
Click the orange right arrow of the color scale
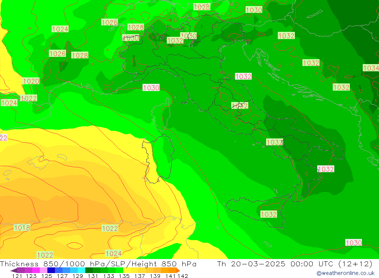click(178, 270)
